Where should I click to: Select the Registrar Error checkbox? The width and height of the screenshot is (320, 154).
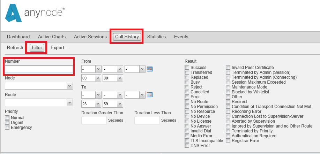(x=228, y=141)
